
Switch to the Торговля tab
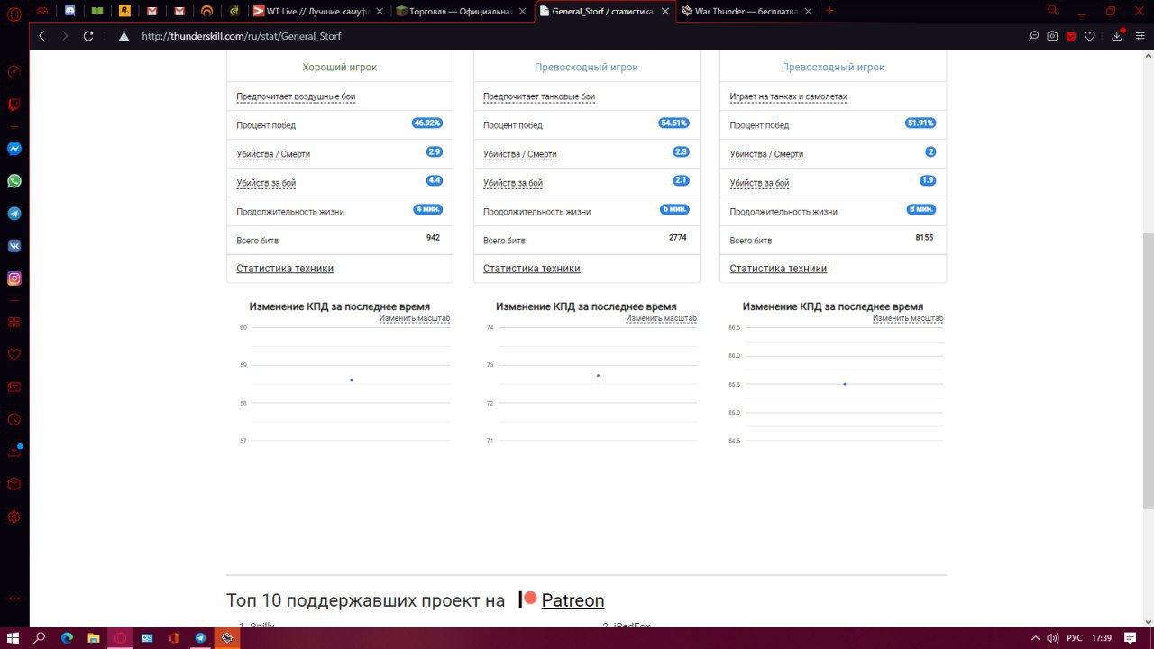(462, 11)
